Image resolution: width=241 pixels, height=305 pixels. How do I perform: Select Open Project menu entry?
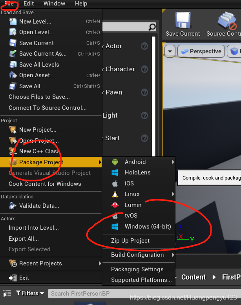click(x=51, y=140)
